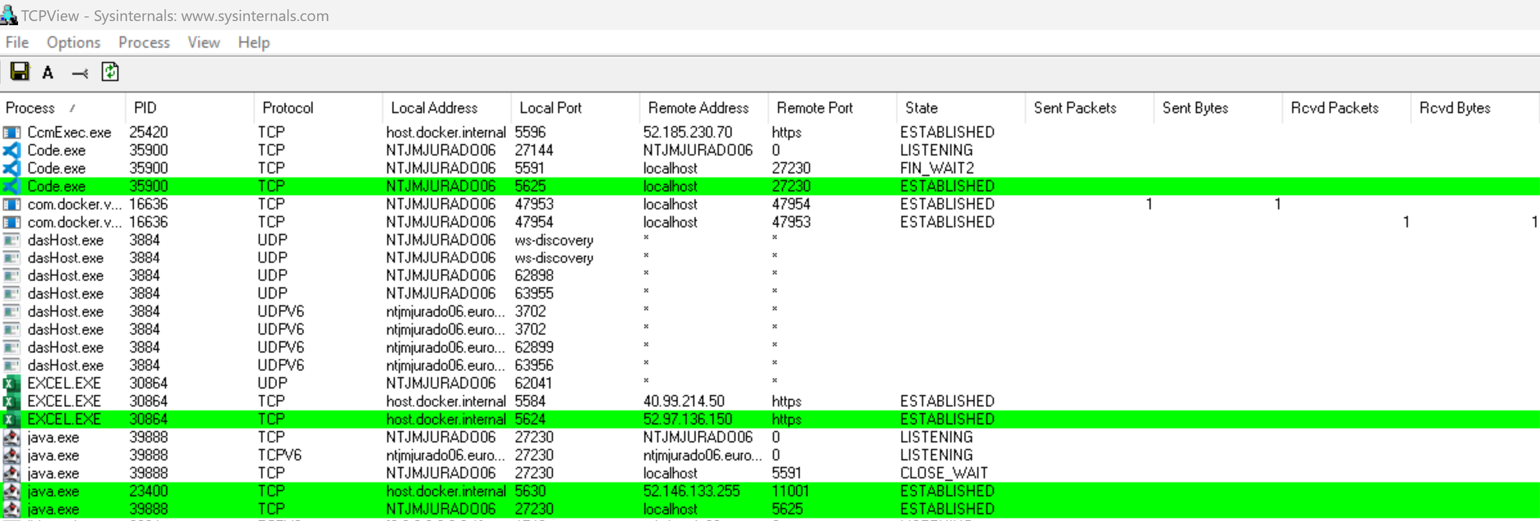Sort by the State column header
The height and width of the screenshot is (521, 1540).
962,108
